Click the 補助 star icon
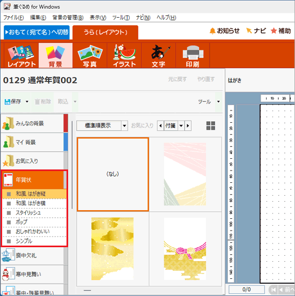Viewport: 295px width, 296px height. (x=274, y=31)
